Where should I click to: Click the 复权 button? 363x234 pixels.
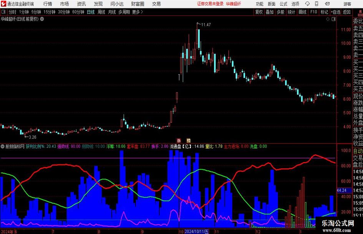(259, 12)
